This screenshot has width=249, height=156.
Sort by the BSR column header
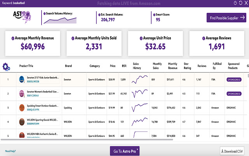tap(124, 66)
